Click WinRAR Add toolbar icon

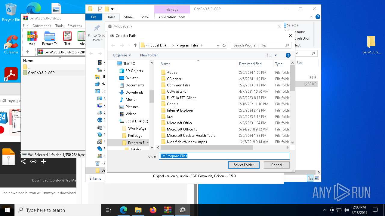32,38
